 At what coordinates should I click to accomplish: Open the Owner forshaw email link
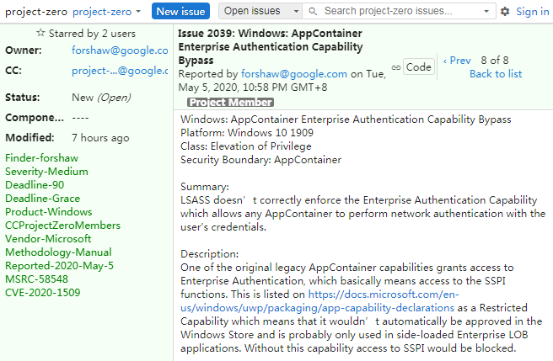[120, 50]
